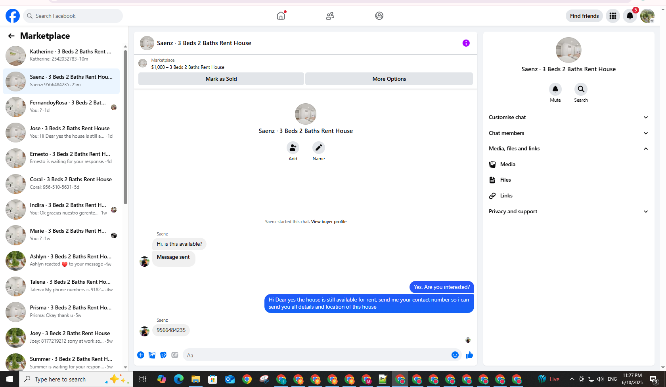Choose a GIF icon
666x387 pixels.
click(x=175, y=355)
